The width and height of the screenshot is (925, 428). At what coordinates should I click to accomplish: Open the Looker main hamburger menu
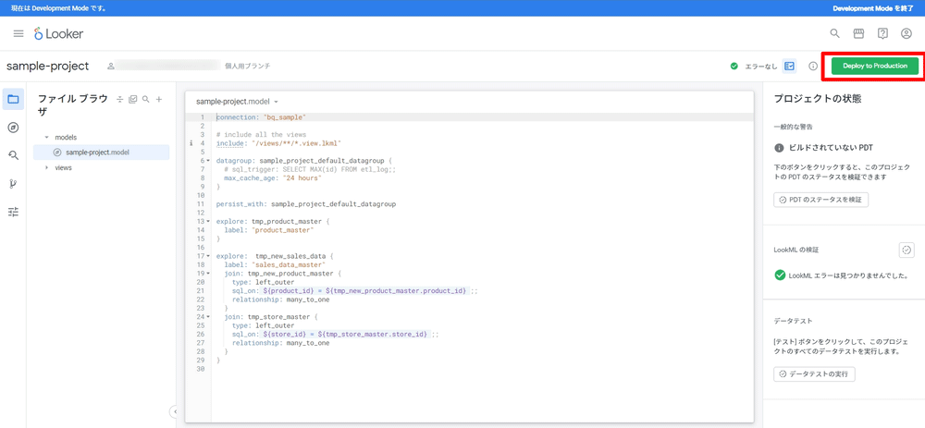pyautogui.click(x=18, y=33)
